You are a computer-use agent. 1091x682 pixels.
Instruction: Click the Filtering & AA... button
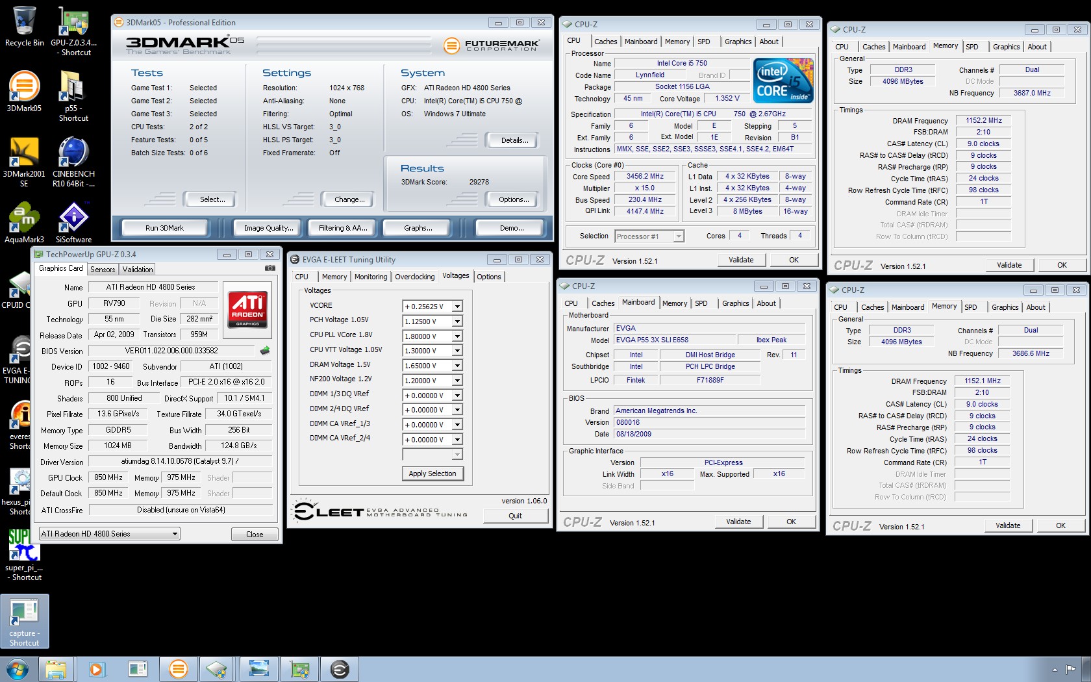[343, 228]
